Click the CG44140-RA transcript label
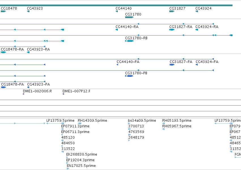241x170 pixels. pyautogui.click(x=127, y=27)
